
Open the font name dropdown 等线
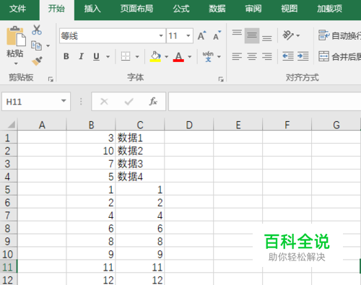coord(161,36)
